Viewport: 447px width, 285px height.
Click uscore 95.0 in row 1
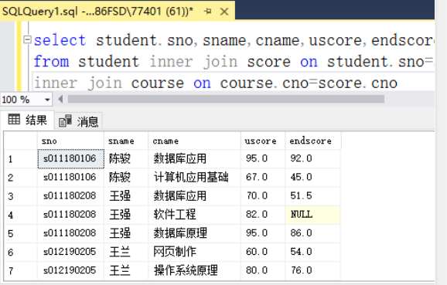pyautogui.click(x=263, y=159)
